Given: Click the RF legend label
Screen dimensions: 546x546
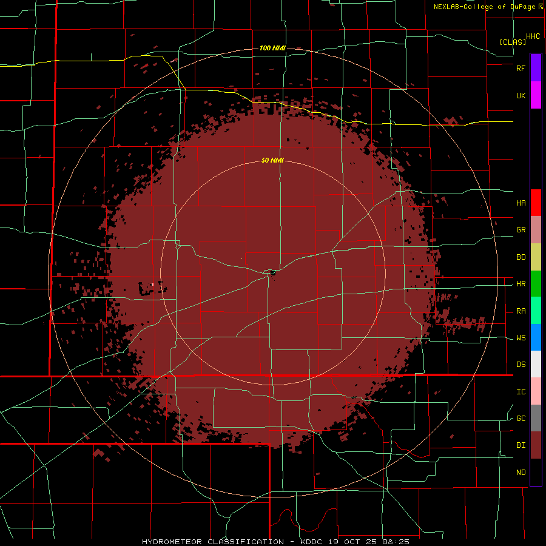Looking at the screenshot, I should (x=521, y=68).
